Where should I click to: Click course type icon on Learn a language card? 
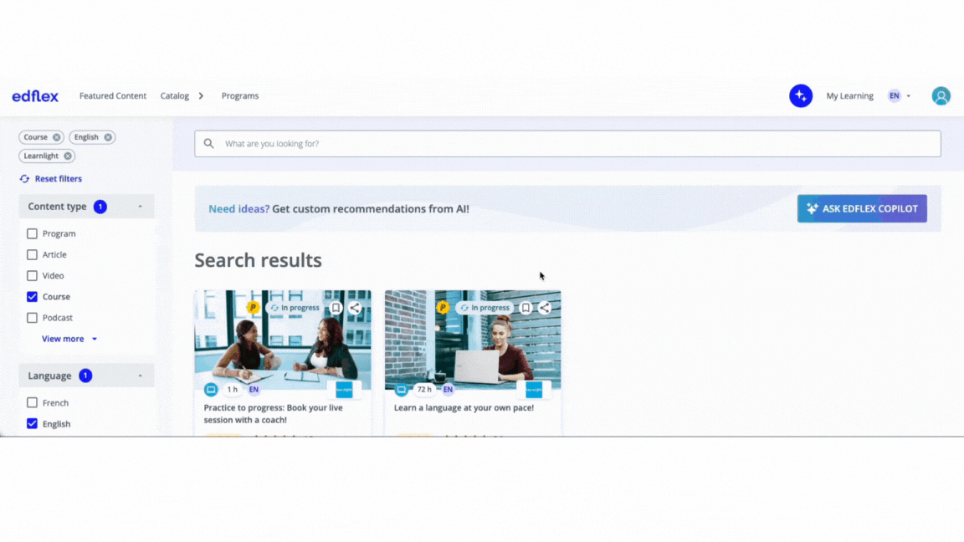pos(401,389)
